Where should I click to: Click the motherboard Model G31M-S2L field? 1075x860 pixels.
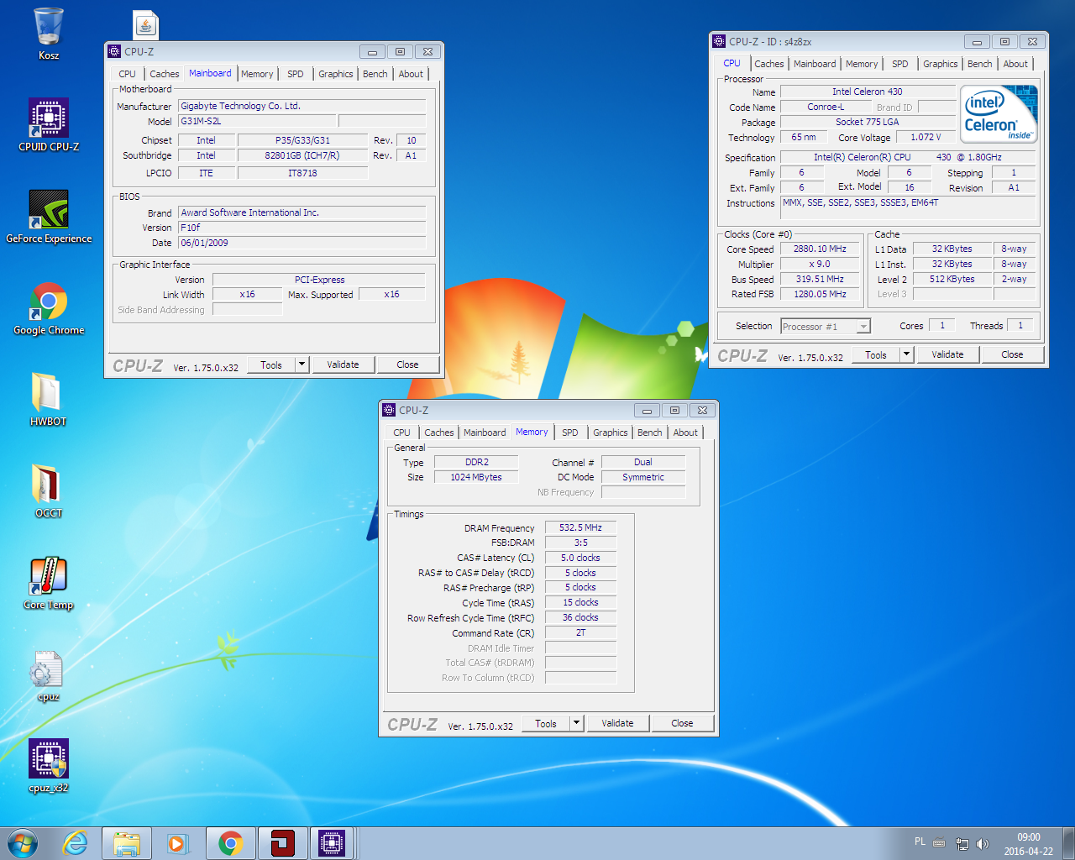tap(257, 121)
